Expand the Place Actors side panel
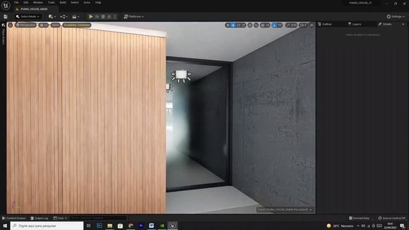409x230 pixels. click(x=3, y=34)
